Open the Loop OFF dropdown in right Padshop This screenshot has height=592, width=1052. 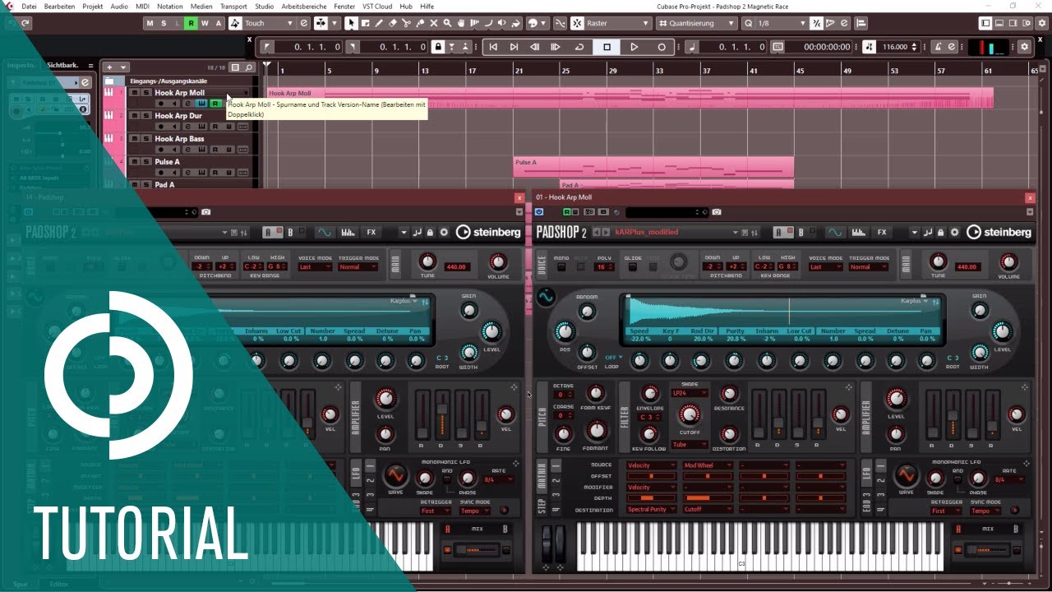(x=612, y=358)
